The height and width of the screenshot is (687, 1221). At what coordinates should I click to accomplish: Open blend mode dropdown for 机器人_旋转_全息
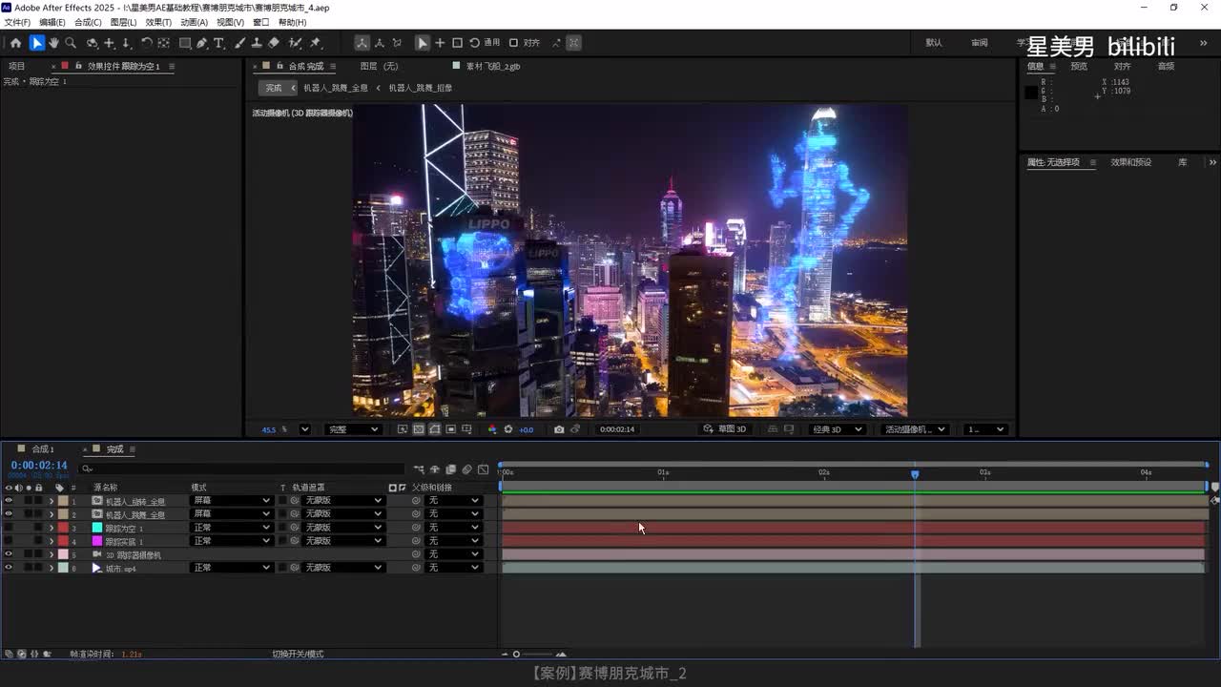[232, 501]
